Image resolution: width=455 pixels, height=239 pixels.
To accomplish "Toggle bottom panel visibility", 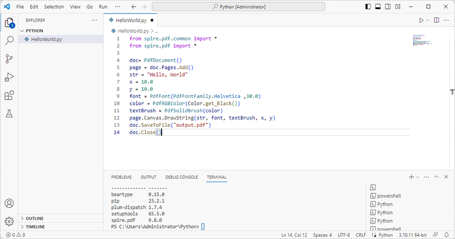I will 378,7.
